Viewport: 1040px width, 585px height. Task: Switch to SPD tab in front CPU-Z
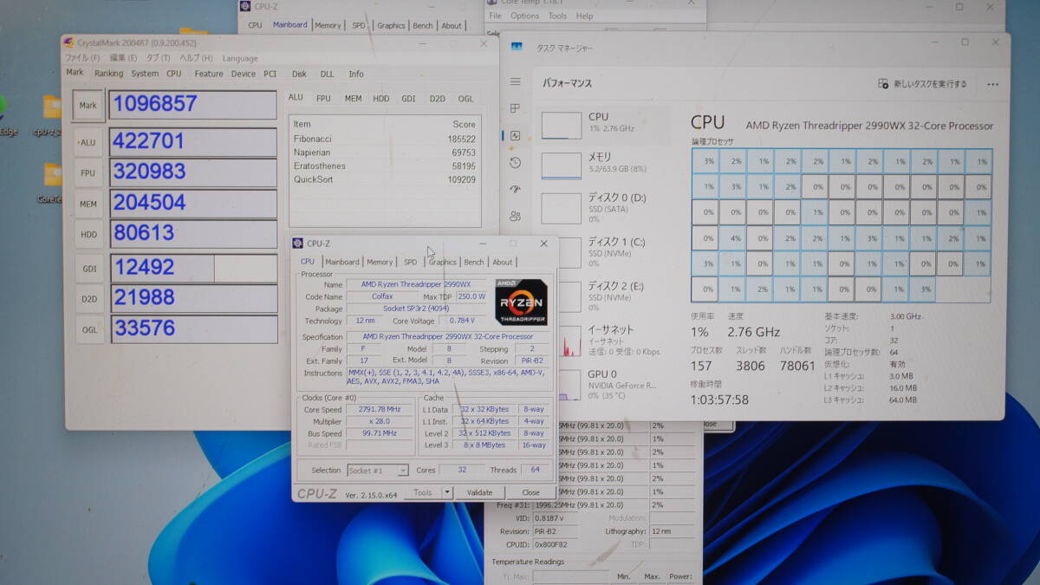tap(410, 262)
